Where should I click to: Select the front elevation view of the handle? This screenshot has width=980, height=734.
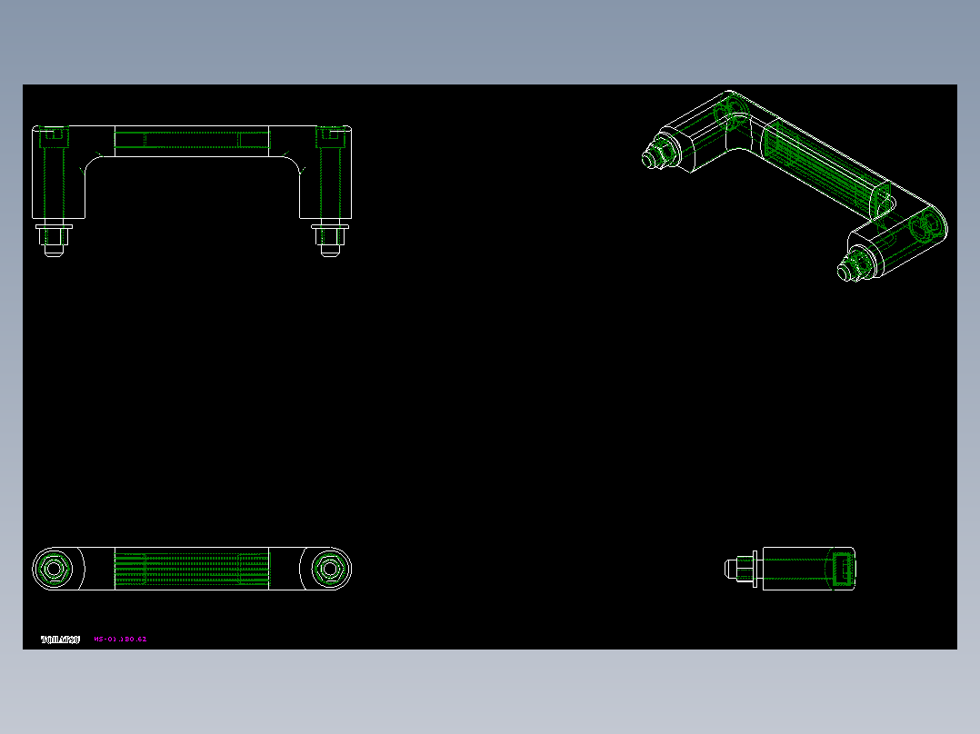pyautogui.click(x=192, y=191)
